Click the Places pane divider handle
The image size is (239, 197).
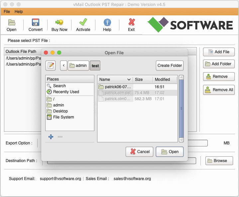tap(96, 108)
